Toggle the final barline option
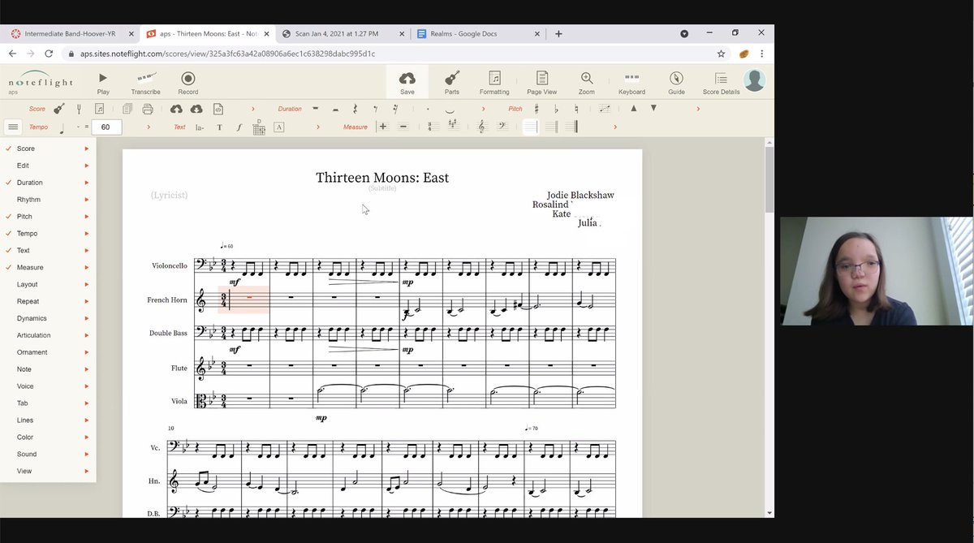Image resolution: width=974 pixels, height=543 pixels. (x=571, y=127)
